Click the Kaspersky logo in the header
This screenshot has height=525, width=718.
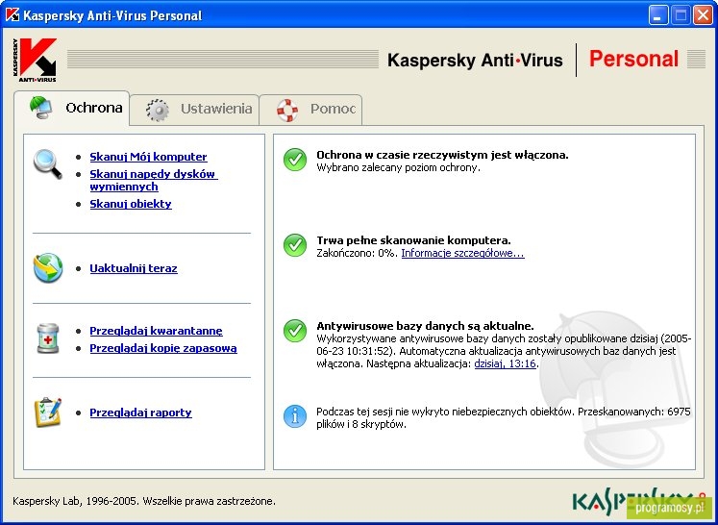point(35,60)
